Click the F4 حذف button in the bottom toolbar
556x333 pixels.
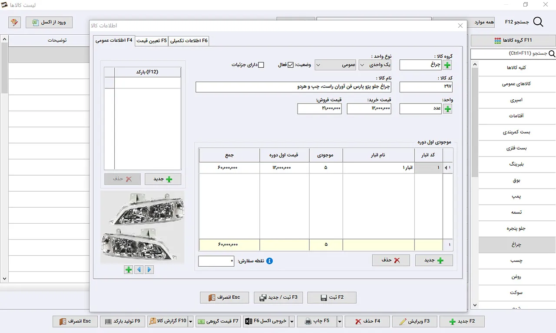coord(367,321)
